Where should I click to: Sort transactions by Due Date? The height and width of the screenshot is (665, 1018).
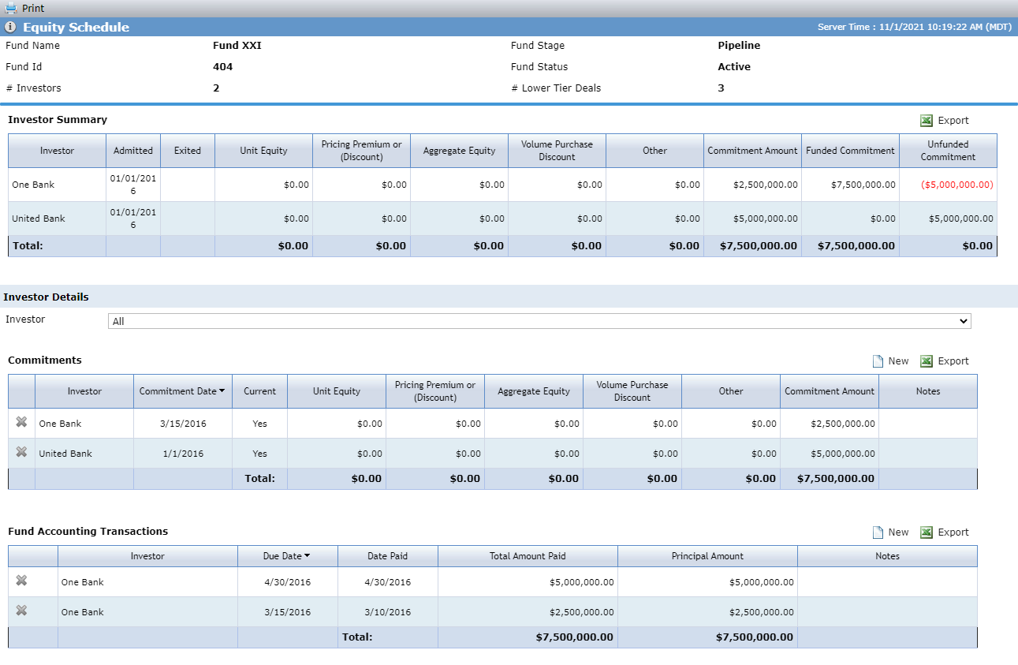point(286,556)
